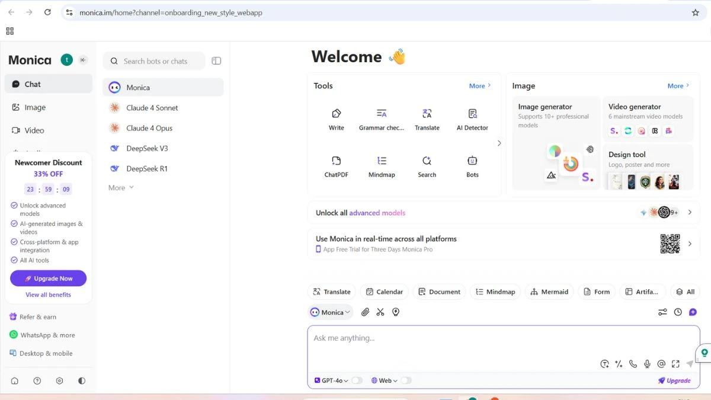Open chat settings sliders icon
Viewport: 711px width, 400px height.
point(662,312)
